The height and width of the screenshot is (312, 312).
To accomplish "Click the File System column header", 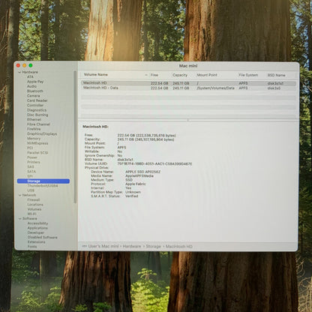I will [x=248, y=75].
